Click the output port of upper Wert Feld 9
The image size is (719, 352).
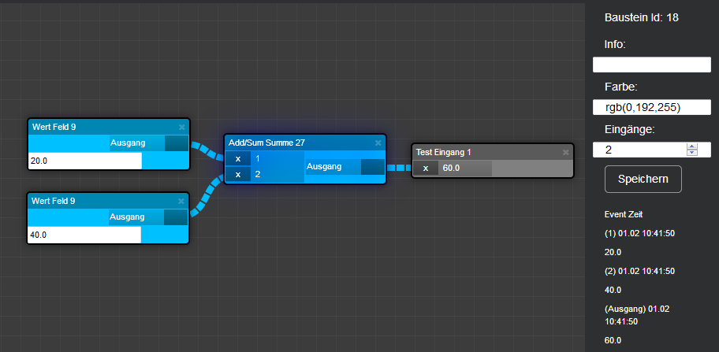coord(177,143)
